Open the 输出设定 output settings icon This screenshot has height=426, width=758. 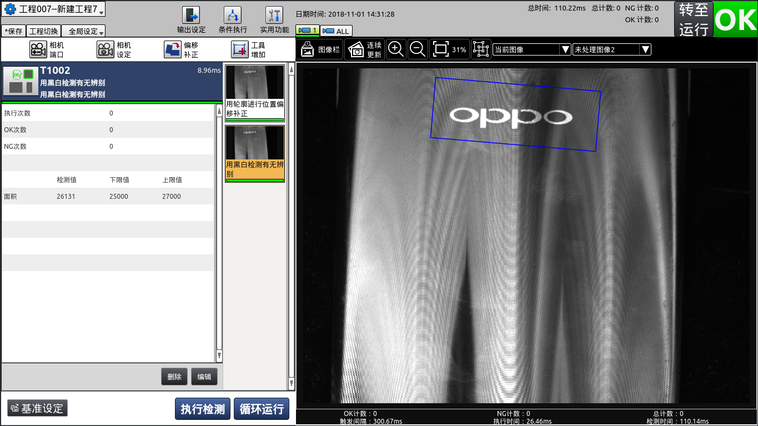(x=191, y=15)
